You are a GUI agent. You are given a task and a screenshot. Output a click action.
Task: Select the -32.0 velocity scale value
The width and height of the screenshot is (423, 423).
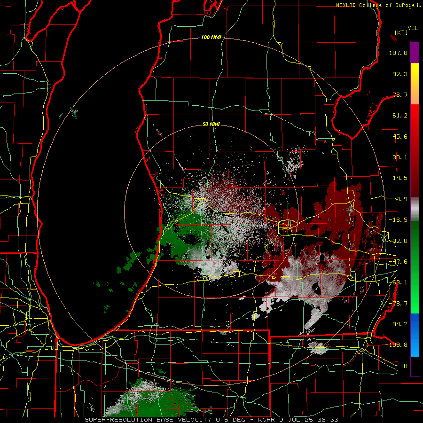[x=398, y=241]
